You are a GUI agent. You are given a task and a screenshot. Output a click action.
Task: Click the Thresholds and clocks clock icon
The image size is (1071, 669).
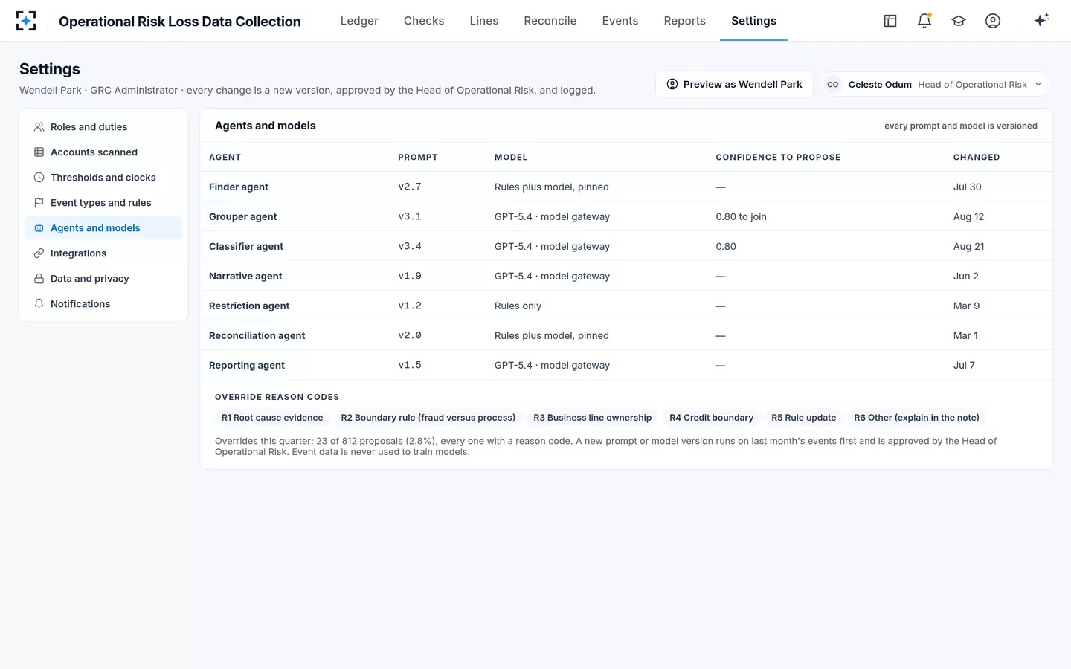tap(39, 178)
